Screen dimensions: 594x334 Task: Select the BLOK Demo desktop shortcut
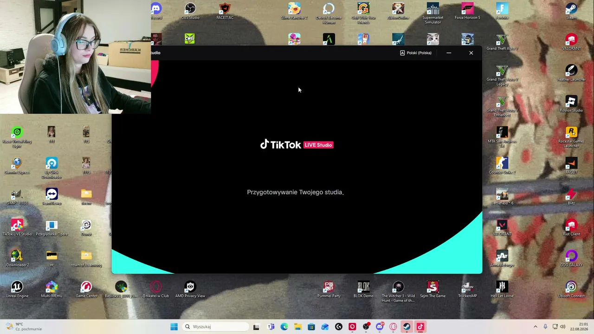363,289
